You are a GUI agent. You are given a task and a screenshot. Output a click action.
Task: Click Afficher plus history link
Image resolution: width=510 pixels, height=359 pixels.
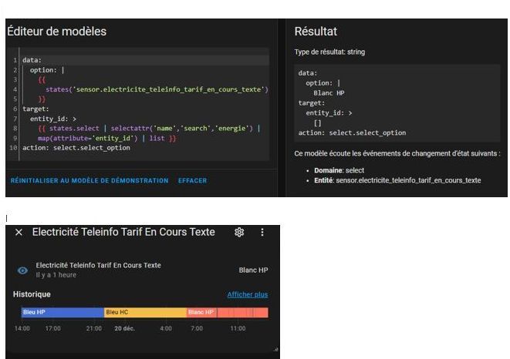click(x=247, y=294)
